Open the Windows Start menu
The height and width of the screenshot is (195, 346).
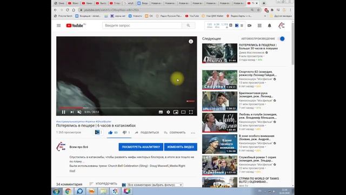tap(56, 191)
